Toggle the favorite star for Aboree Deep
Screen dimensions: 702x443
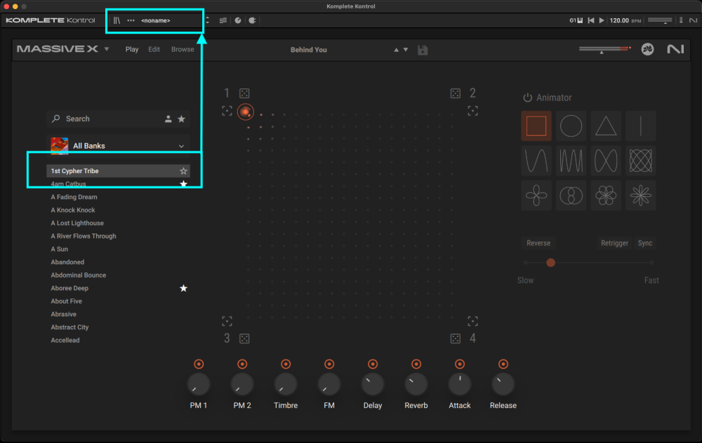pyautogui.click(x=183, y=288)
